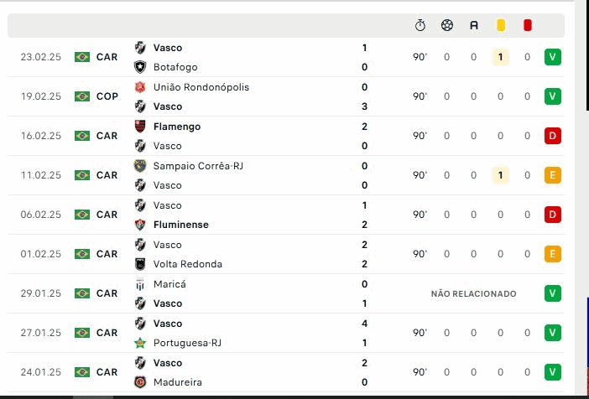Viewport: 589px width, 399px height.
Task: Open the red D badge for Flamengo match
Action: pos(552,136)
